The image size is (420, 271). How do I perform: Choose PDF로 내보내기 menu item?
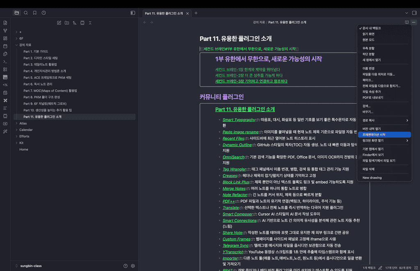point(384,98)
